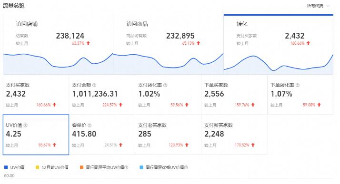Click help icon next to 支付金额
Viewport: 340px width, 184px height.
(94, 85)
